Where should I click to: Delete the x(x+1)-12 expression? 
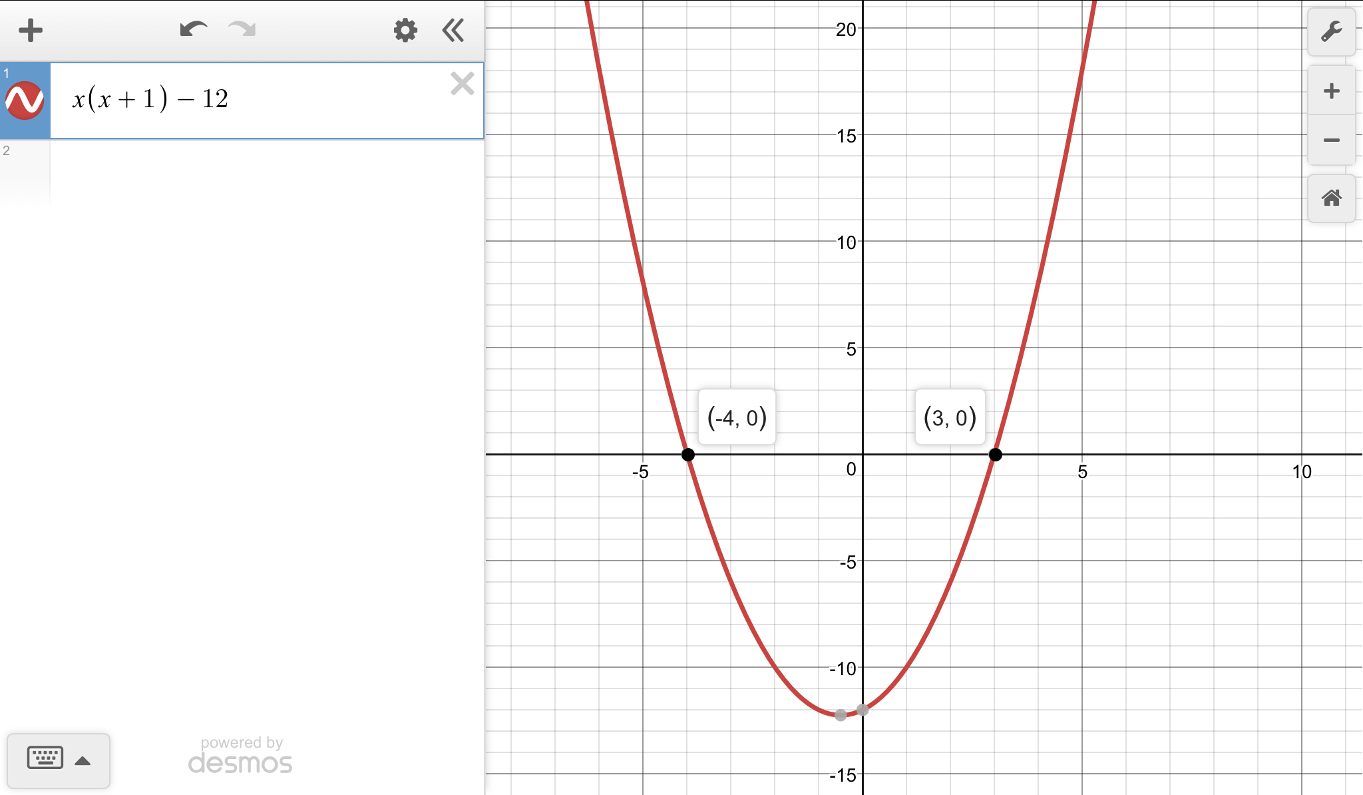coord(462,84)
